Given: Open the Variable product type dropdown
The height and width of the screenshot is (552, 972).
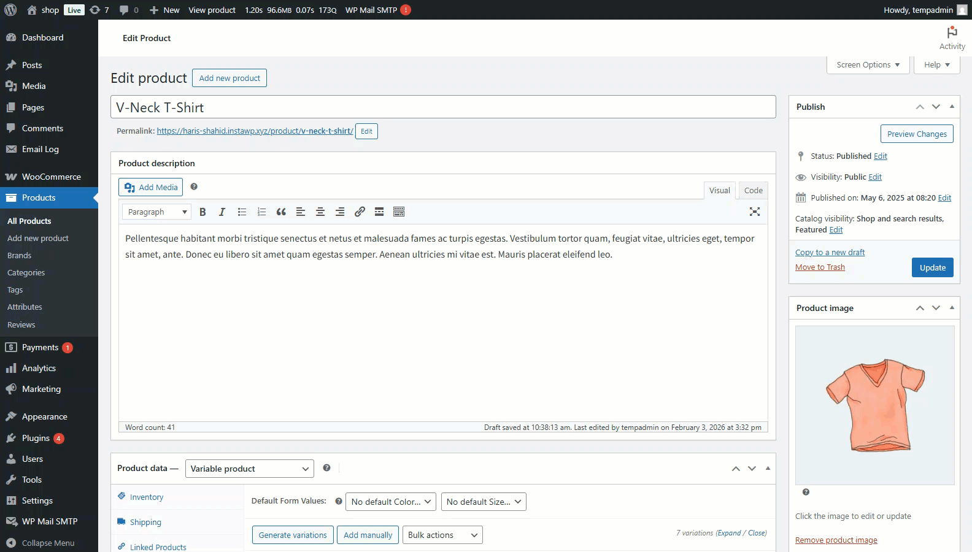Looking at the screenshot, I should 249,469.
